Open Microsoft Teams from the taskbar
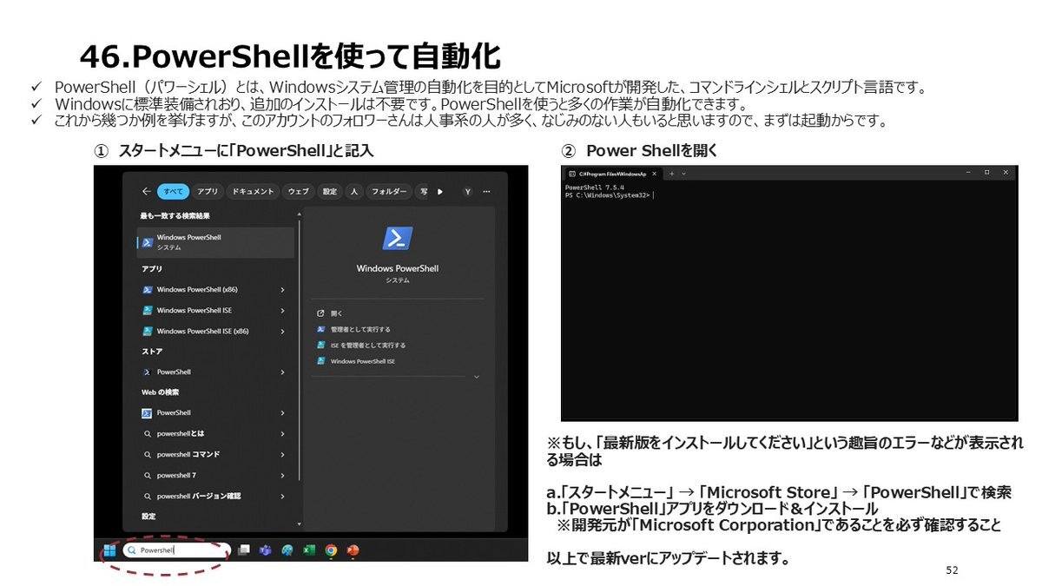The height and width of the screenshot is (586, 1042). 265,550
